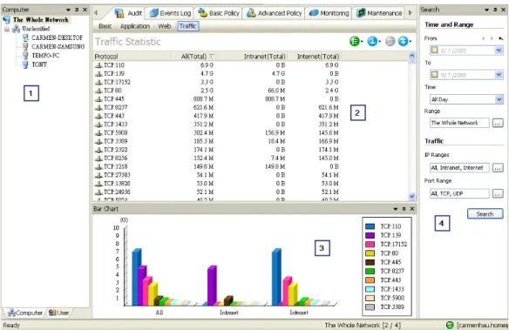
Task: Click the TCP:17152 pink legend swatch
Action: pos(370,245)
